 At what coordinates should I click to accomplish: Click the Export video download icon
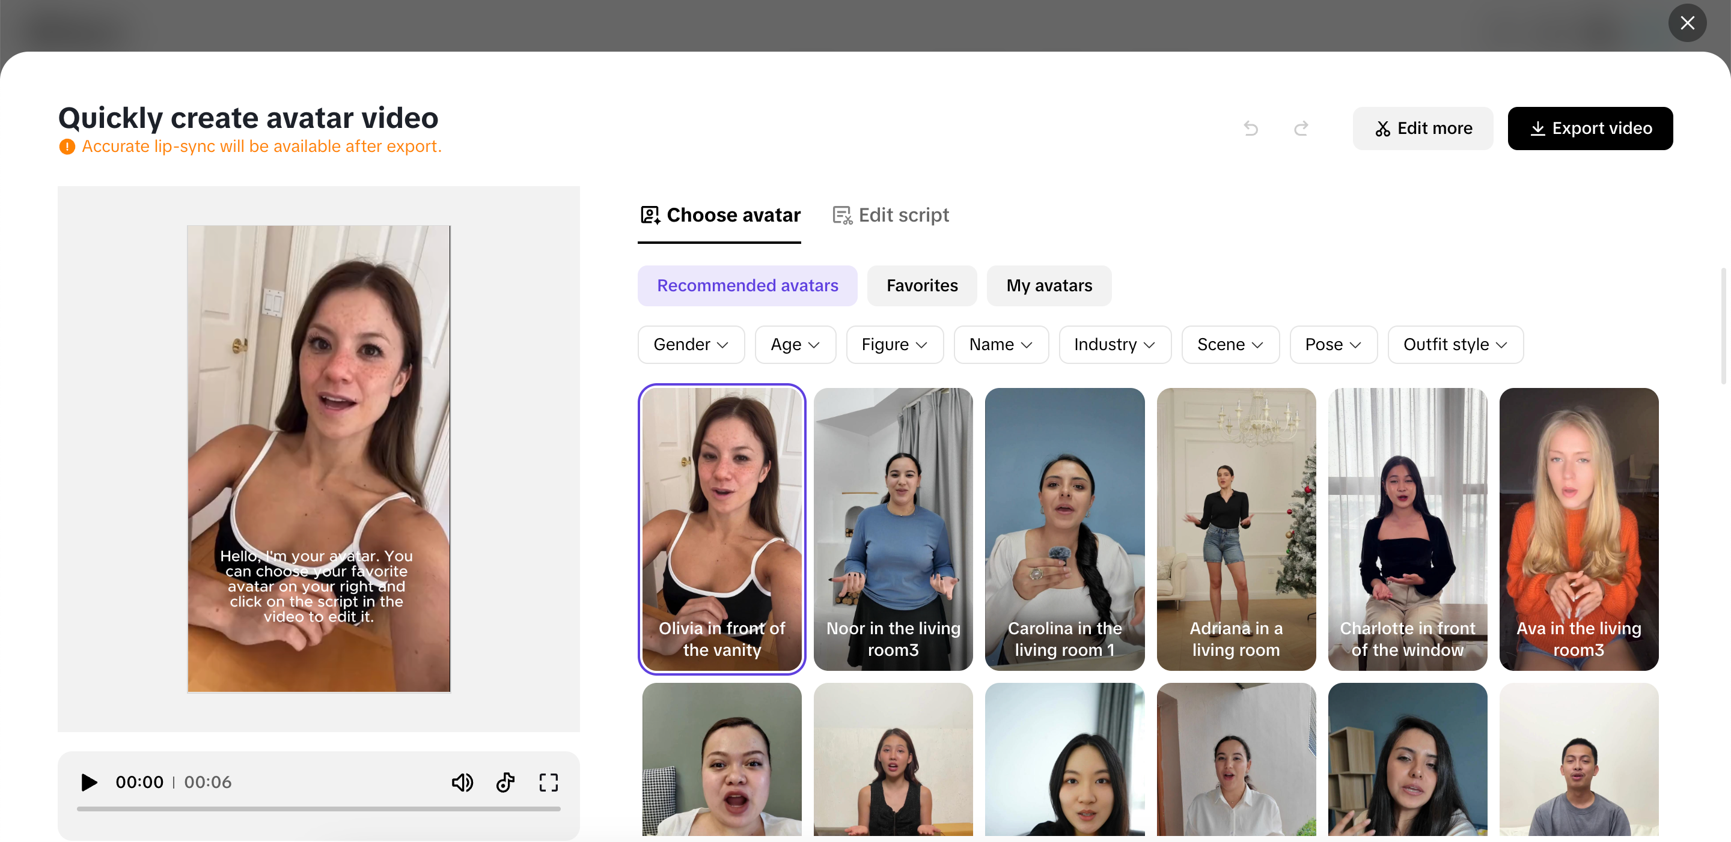1539,129
